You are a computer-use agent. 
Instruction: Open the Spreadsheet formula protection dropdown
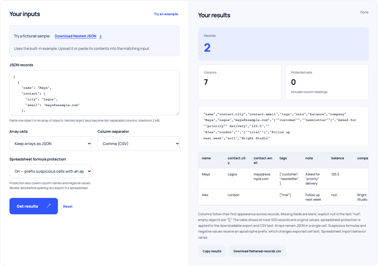coord(50,171)
